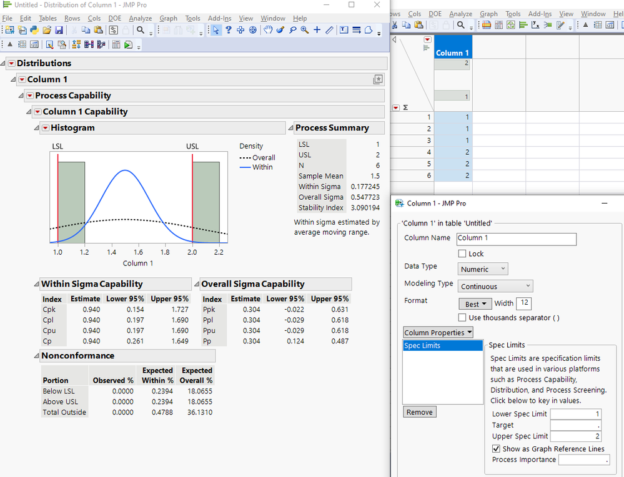This screenshot has height=477, width=624.
Task: Activate the Magnifier zoom tool
Action: (x=305, y=30)
